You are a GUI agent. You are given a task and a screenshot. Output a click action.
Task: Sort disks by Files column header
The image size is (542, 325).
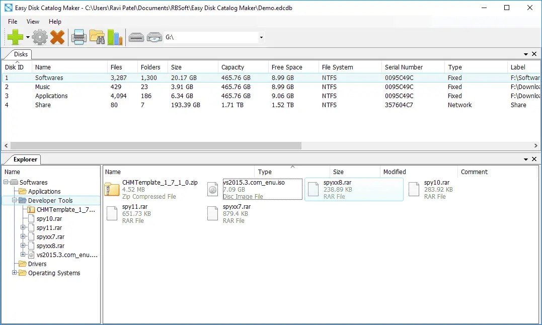point(122,67)
